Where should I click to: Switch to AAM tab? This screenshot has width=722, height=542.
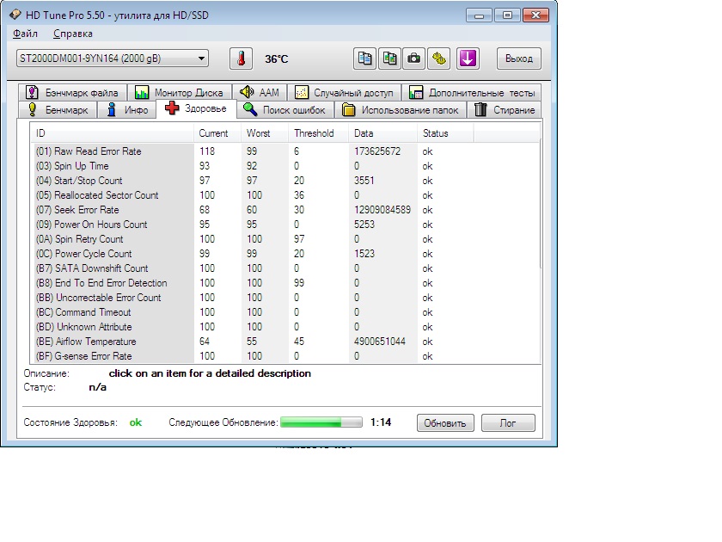(x=260, y=93)
